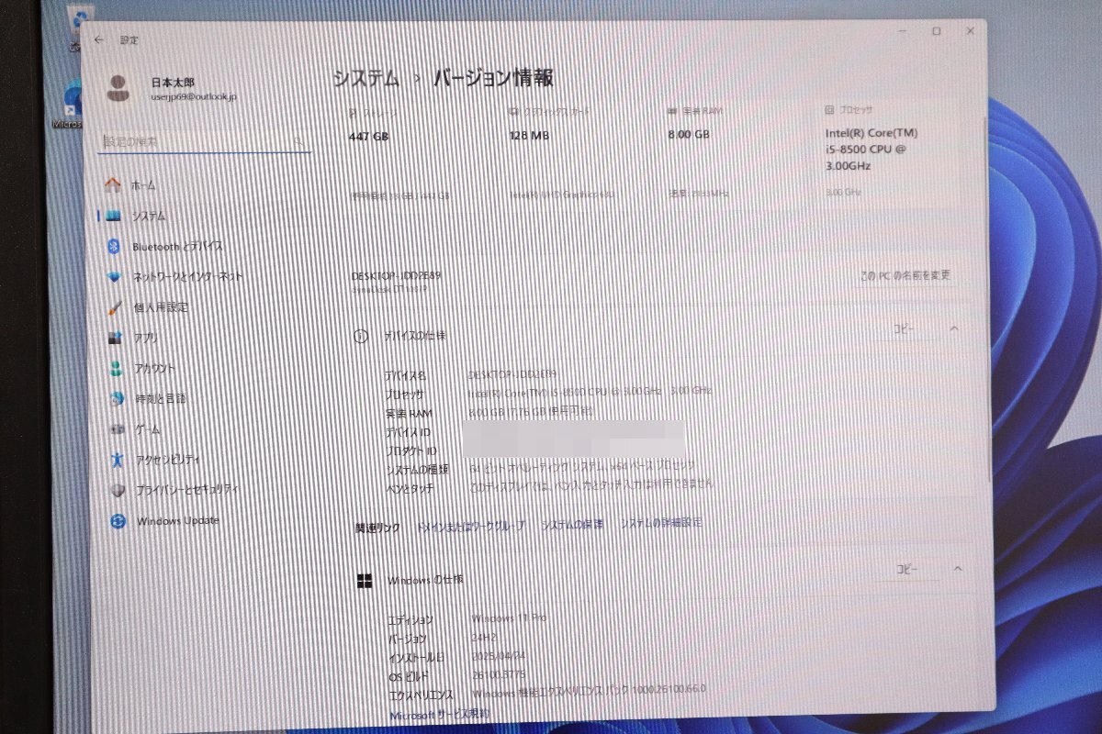Viewport: 1102px width, 734px height.
Task: Click the 24H2 version value
Action: coord(482,638)
